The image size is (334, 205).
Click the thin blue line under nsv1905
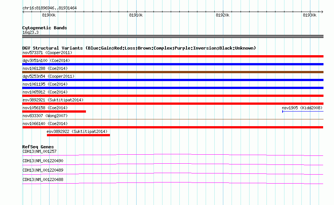tap(303, 112)
